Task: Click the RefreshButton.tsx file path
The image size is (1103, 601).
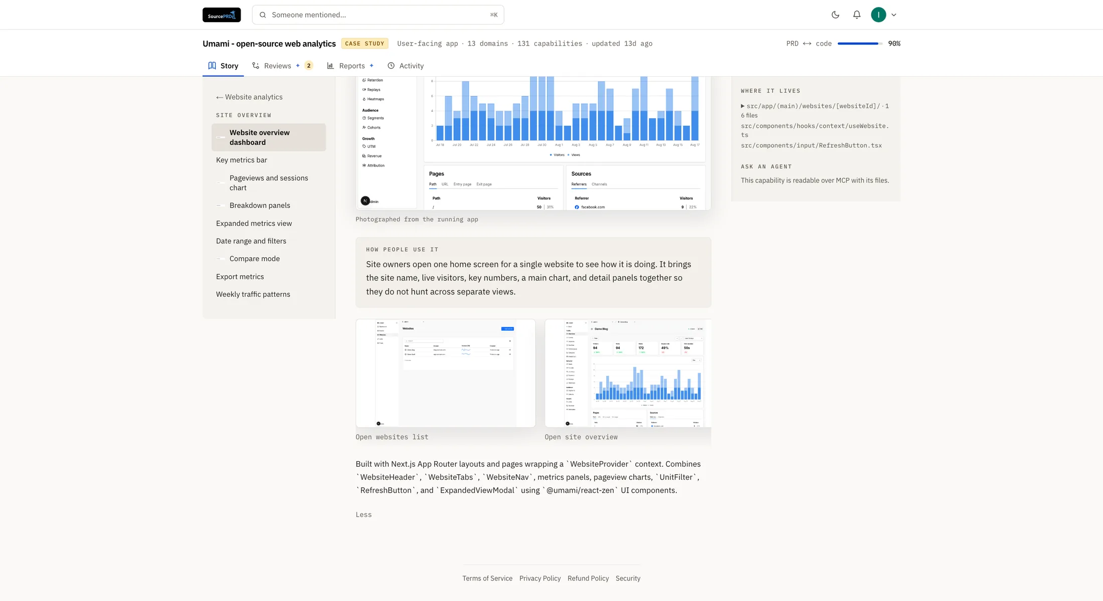Action: click(x=811, y=146)
